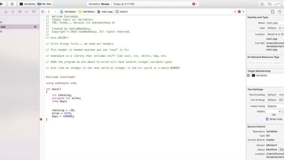Click the #include <iostream> line
Screen dimensions: 284x160
[x=60, y=77]
